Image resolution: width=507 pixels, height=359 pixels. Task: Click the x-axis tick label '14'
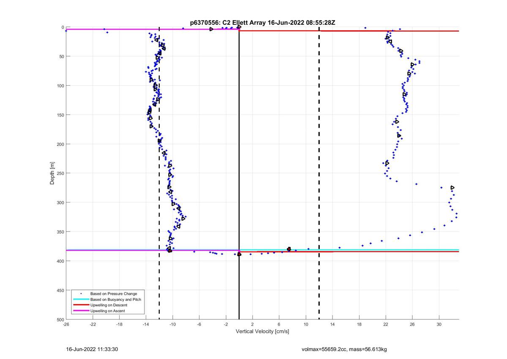point(333,324)
